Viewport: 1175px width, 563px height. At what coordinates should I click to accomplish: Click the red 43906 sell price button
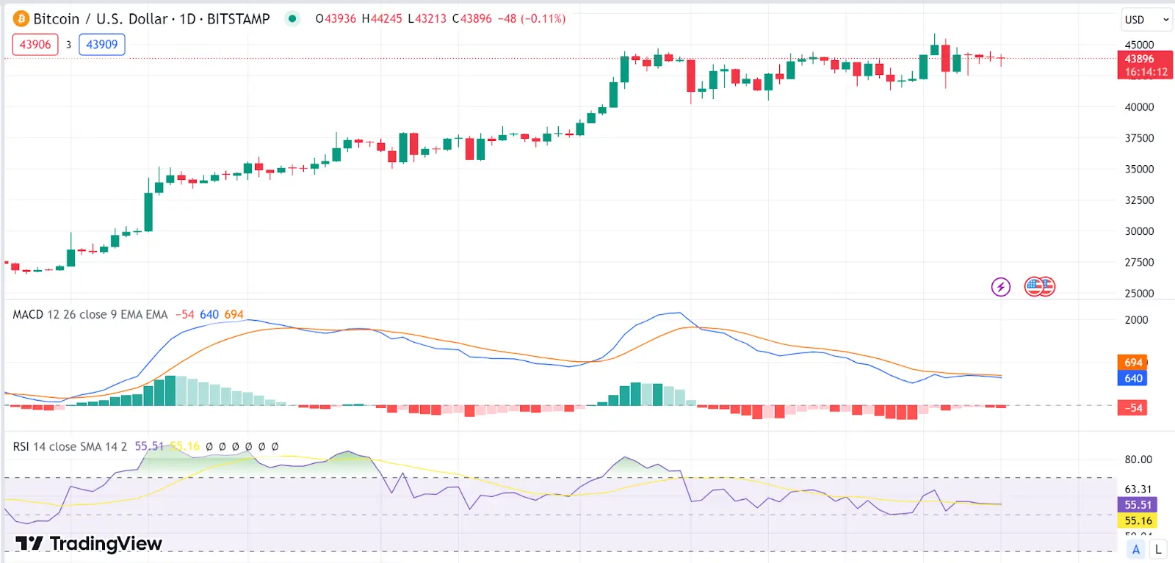[35, 44]
